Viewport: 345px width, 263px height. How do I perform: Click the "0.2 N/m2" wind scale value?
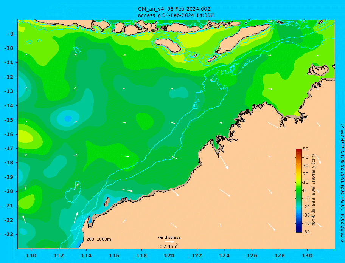pos(169,246)
